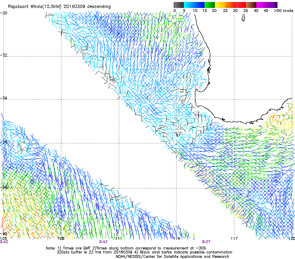Click the '108' longitude axis label

pos(61,239)
